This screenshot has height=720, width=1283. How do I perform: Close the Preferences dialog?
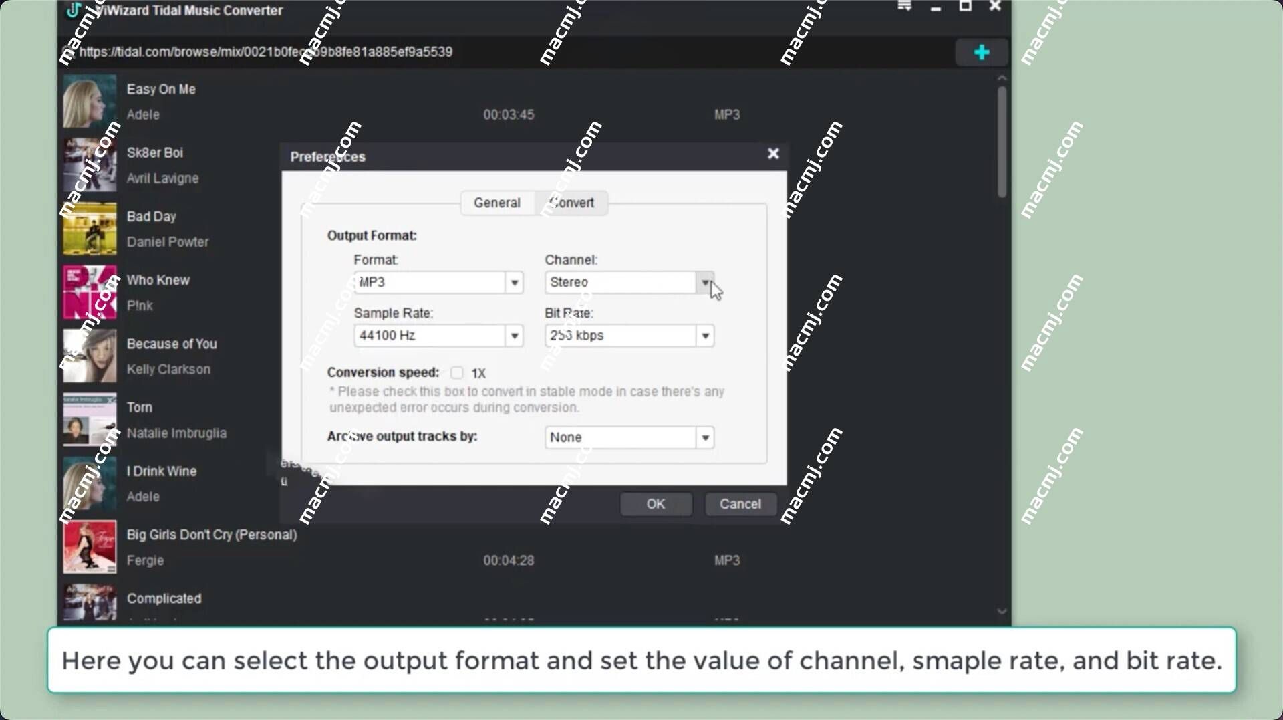773,154
